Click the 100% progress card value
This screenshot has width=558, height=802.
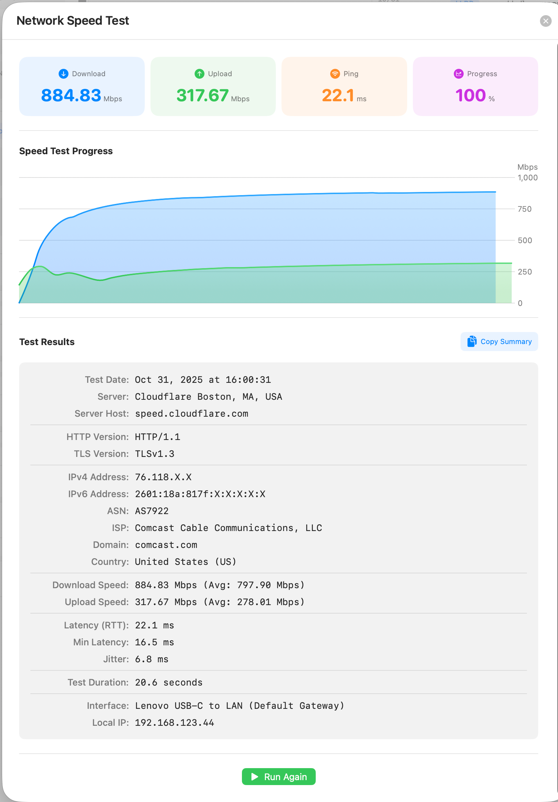470,95
